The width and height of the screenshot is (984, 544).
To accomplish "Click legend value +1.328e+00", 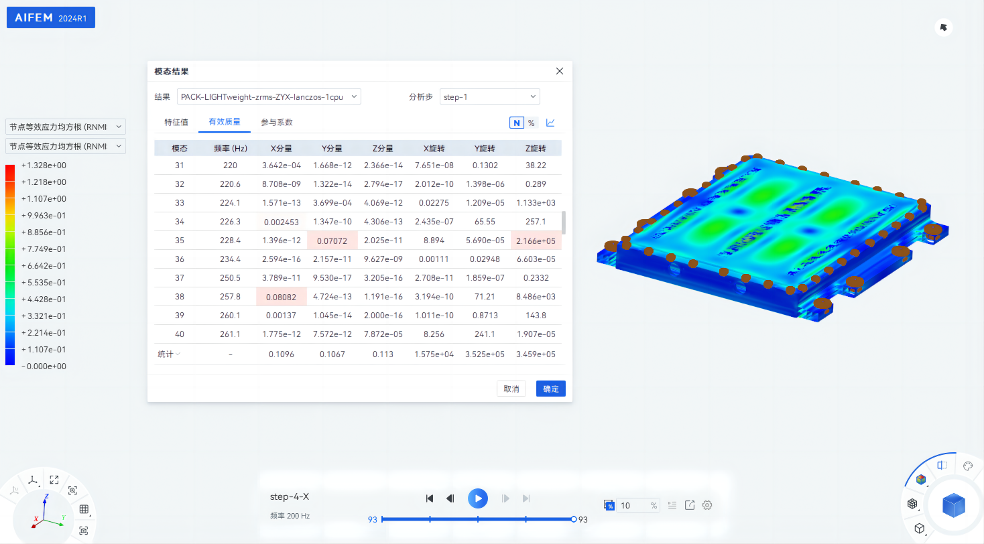I will point(44,165).
